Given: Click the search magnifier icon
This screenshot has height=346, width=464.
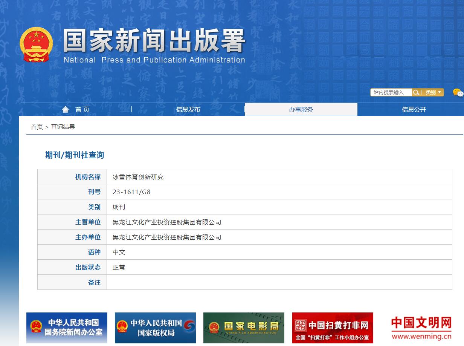Looking at the screenshot, I should [416, 92].
